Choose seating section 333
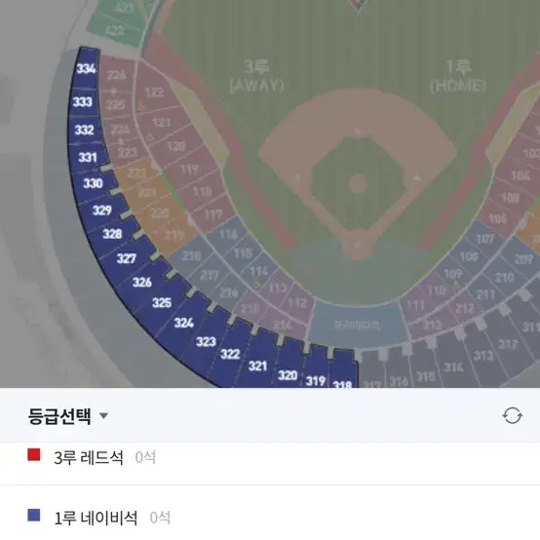The height and width of the screenshot is (540, 540). click(83, 101)
